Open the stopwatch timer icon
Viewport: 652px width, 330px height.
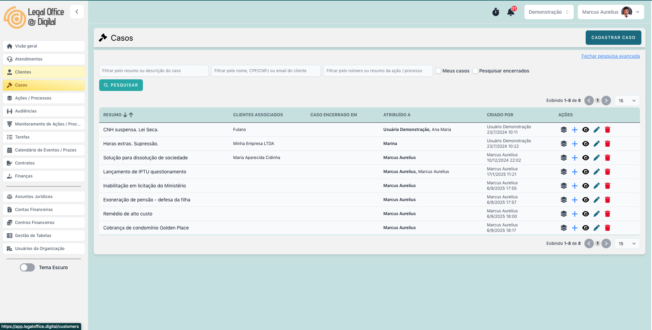495,12
